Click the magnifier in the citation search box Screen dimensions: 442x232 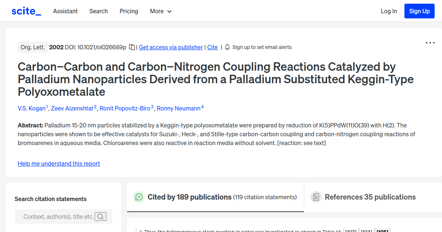(x=101, y=216)
